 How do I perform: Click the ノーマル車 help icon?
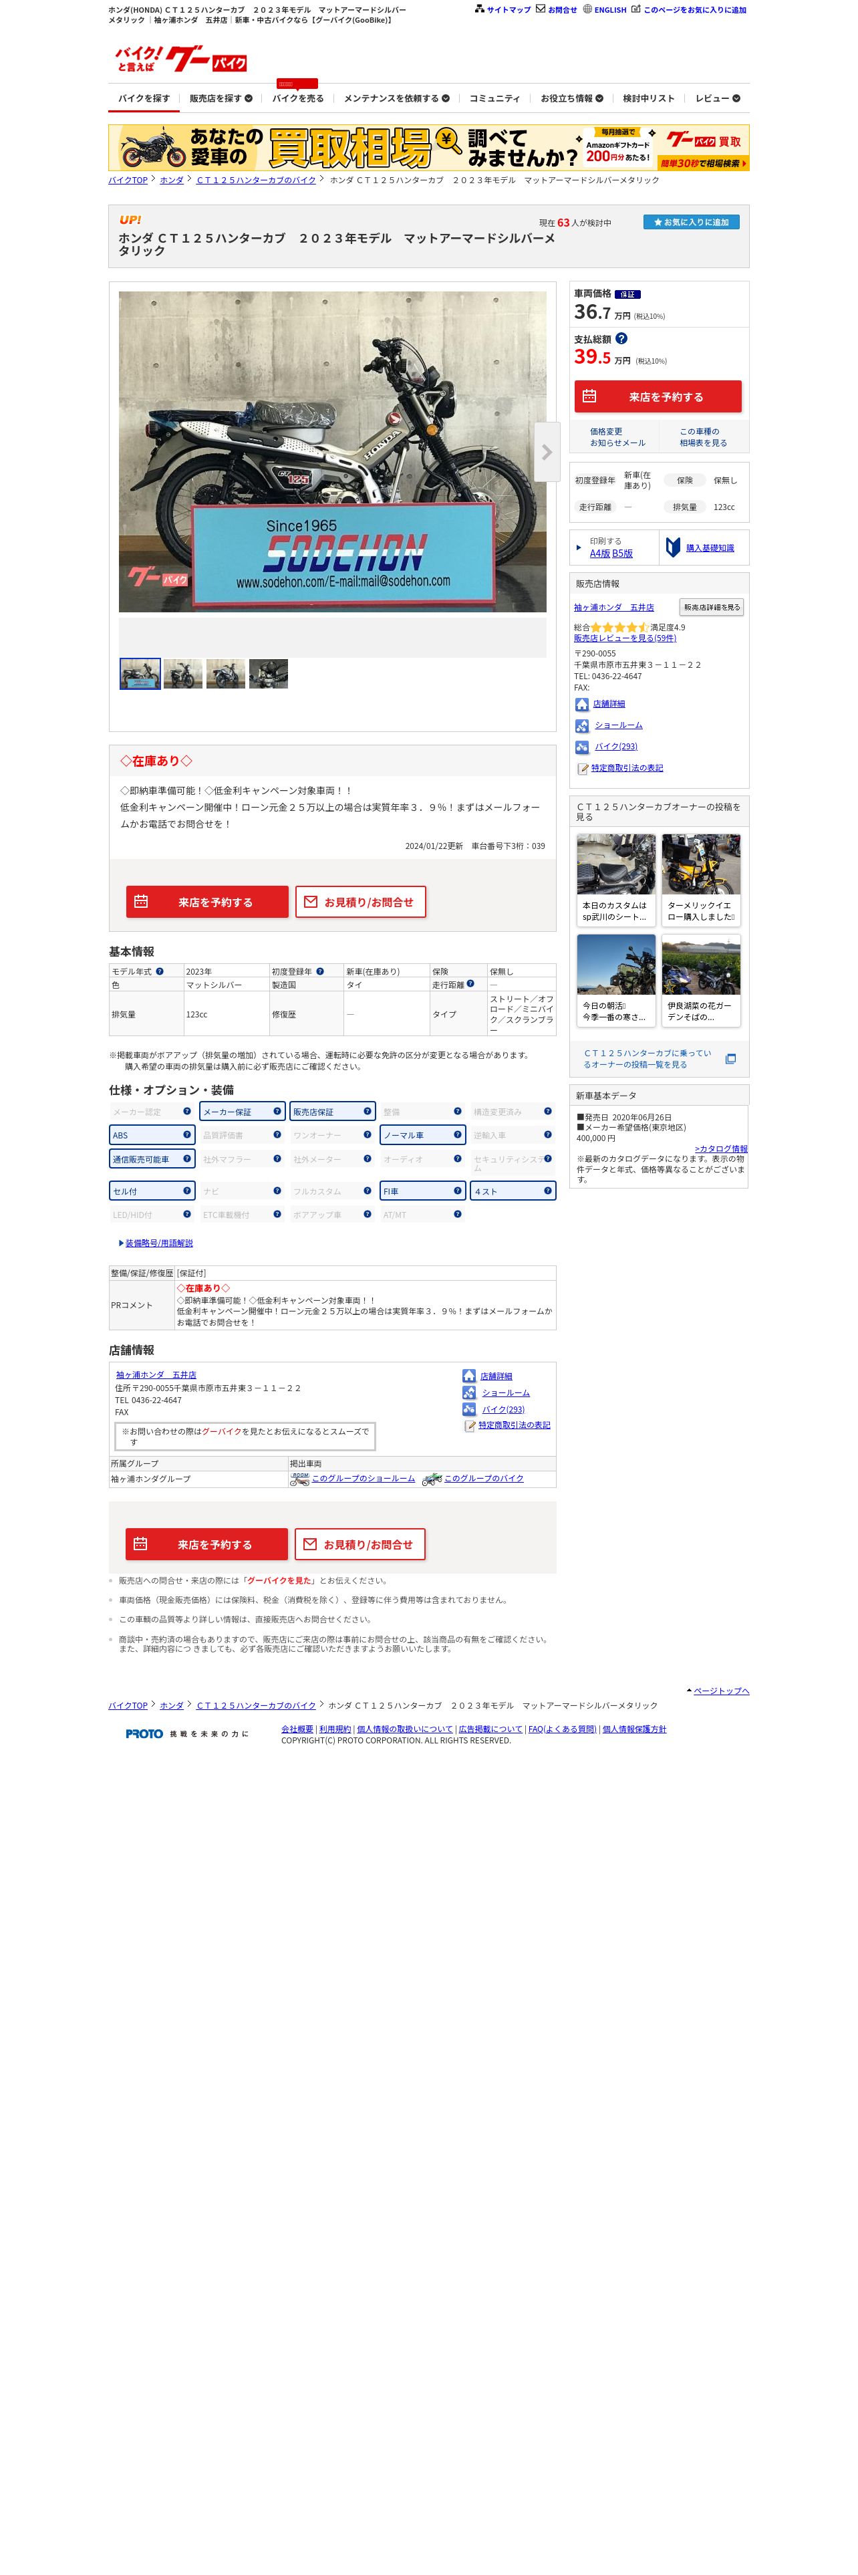point(458,1134)
